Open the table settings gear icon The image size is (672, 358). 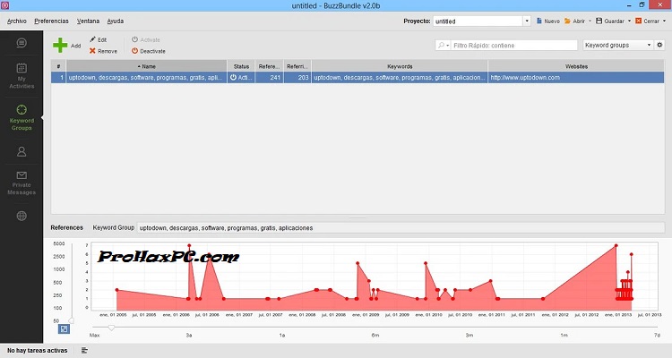[x=659, y=45]
